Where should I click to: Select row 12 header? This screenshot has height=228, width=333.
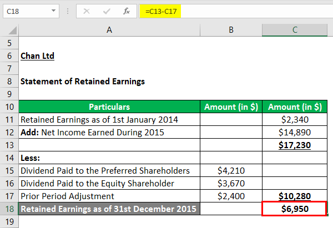pyautogui.click(x=9, y=132)
